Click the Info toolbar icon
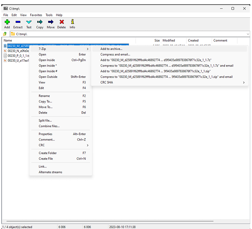The image size is (252, 229). coord(73,21)
